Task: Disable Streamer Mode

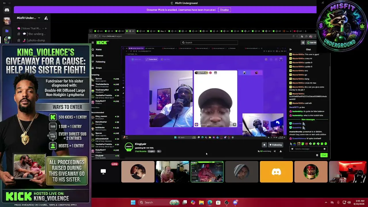Action: point(224,10)
